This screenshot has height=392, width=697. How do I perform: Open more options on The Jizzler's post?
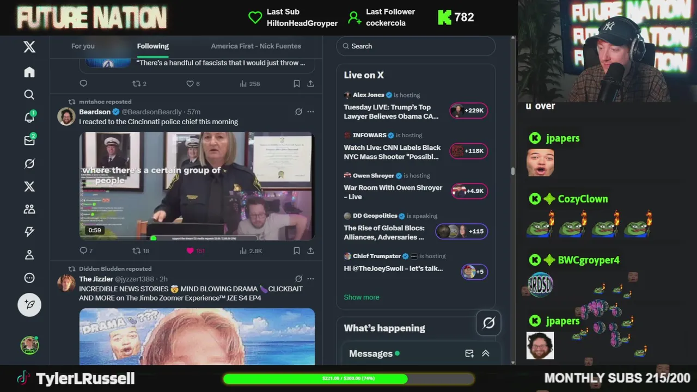[310, 279]
